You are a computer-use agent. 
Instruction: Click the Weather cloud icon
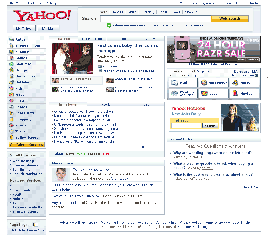pyautogui.click(x=174, y=93)
